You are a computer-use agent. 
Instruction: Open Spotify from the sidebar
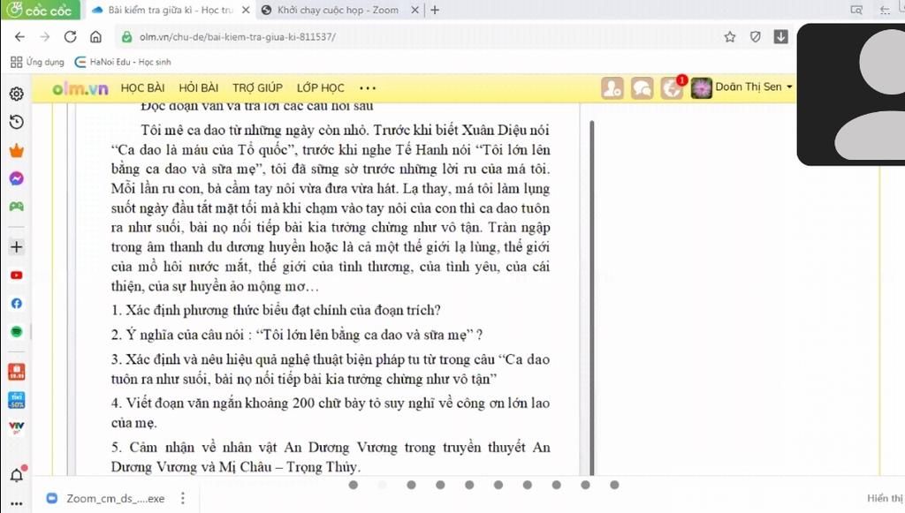tap(16, 331)
